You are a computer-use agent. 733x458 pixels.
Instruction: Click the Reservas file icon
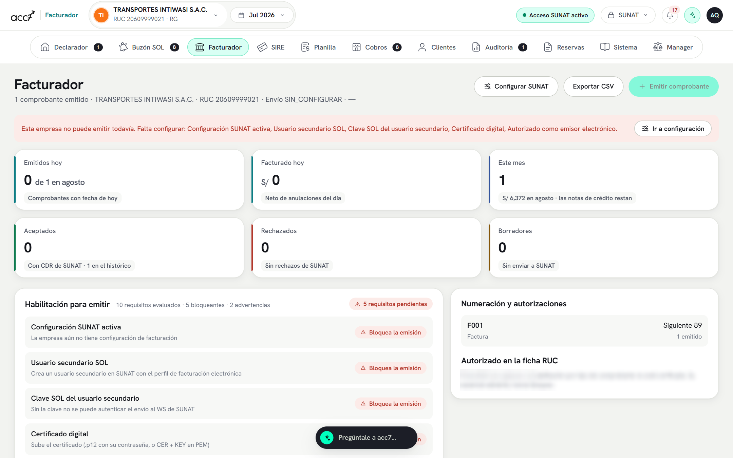click(548, 47)
